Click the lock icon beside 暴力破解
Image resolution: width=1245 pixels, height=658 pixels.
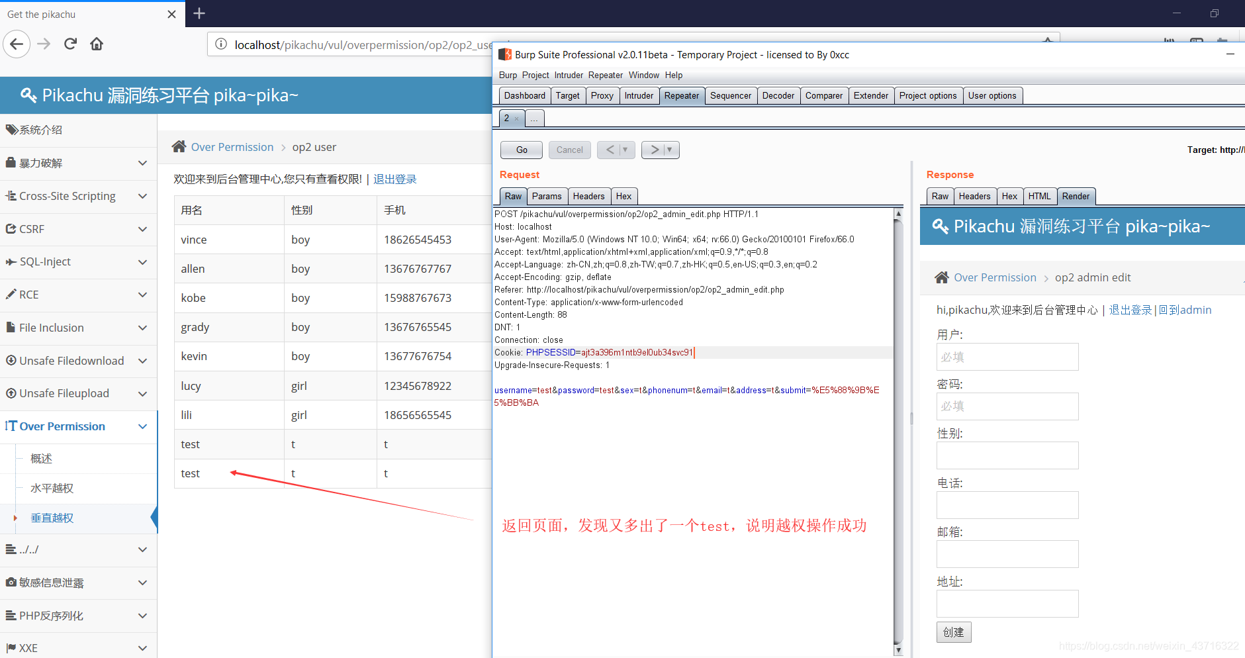(x=11, y=162)
